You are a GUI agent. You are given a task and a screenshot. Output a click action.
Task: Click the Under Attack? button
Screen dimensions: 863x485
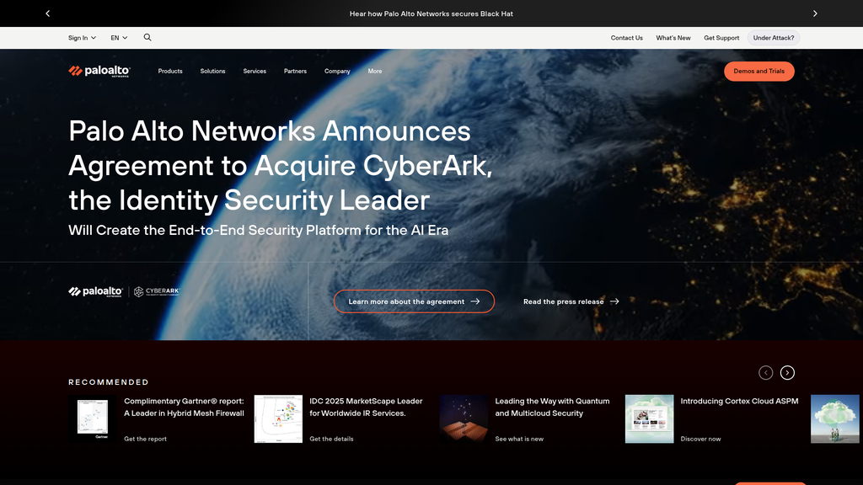point(774,38)
